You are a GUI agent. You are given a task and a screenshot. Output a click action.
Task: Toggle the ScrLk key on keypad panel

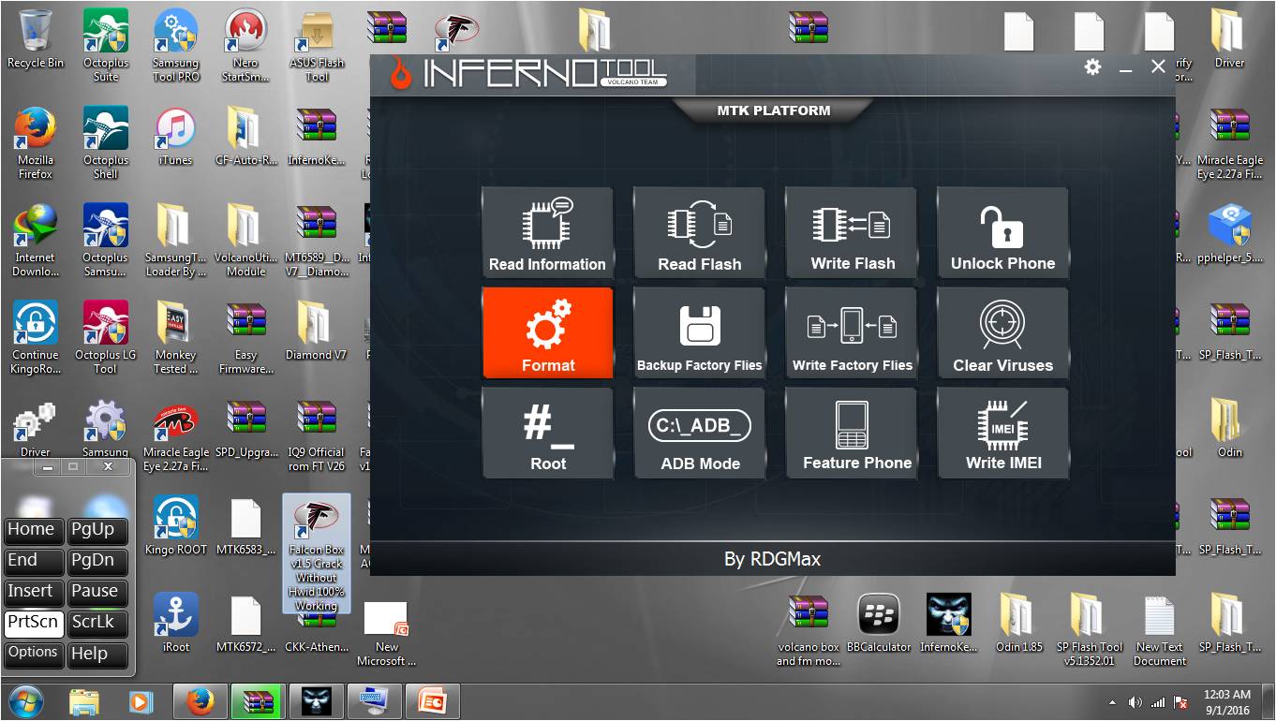pos(97,623)
